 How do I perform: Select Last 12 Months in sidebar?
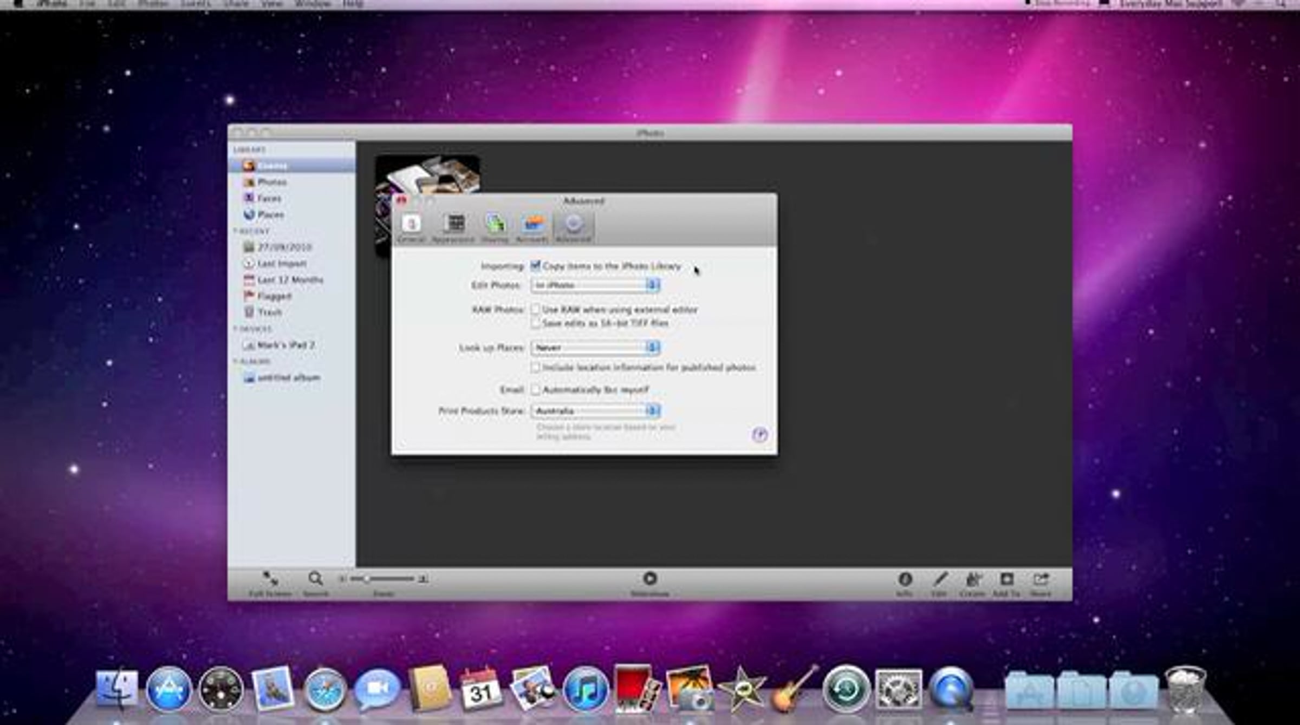click(x=289, y=280)
